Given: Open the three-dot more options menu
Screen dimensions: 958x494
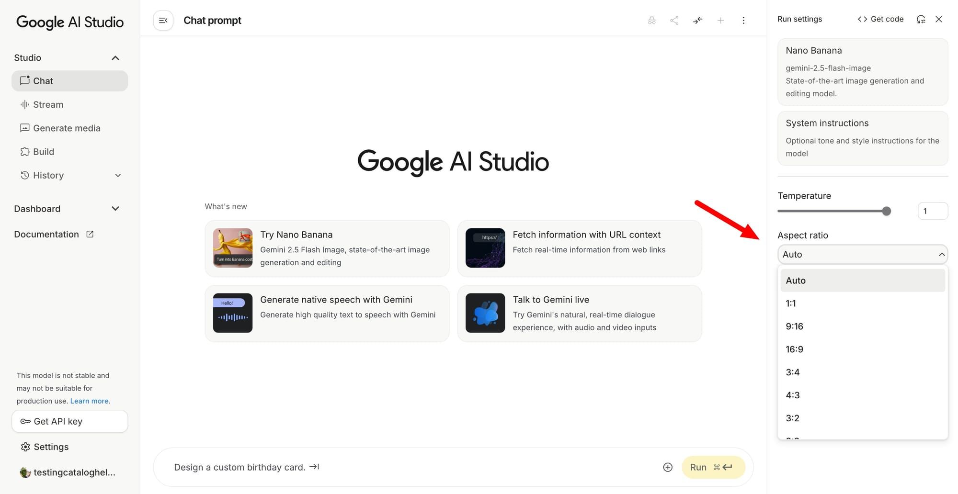Looking at the screenshot, I should [743, 21].
